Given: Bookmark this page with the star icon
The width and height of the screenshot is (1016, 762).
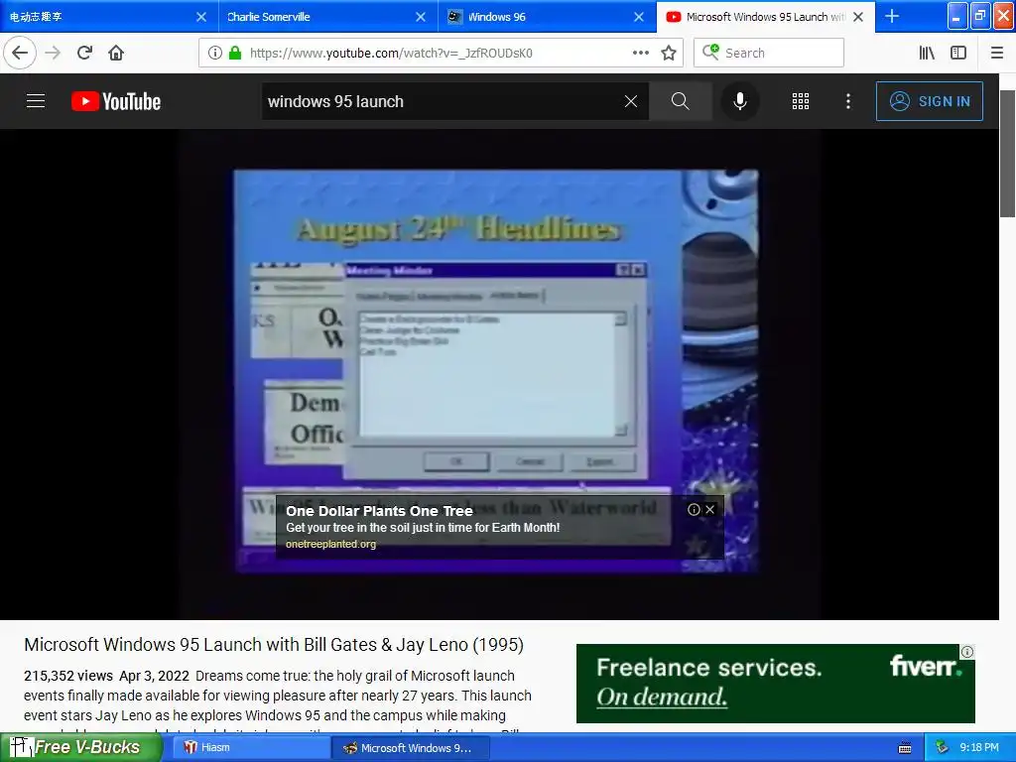Looking at the screenshot, I should click(x=669, y=53).
